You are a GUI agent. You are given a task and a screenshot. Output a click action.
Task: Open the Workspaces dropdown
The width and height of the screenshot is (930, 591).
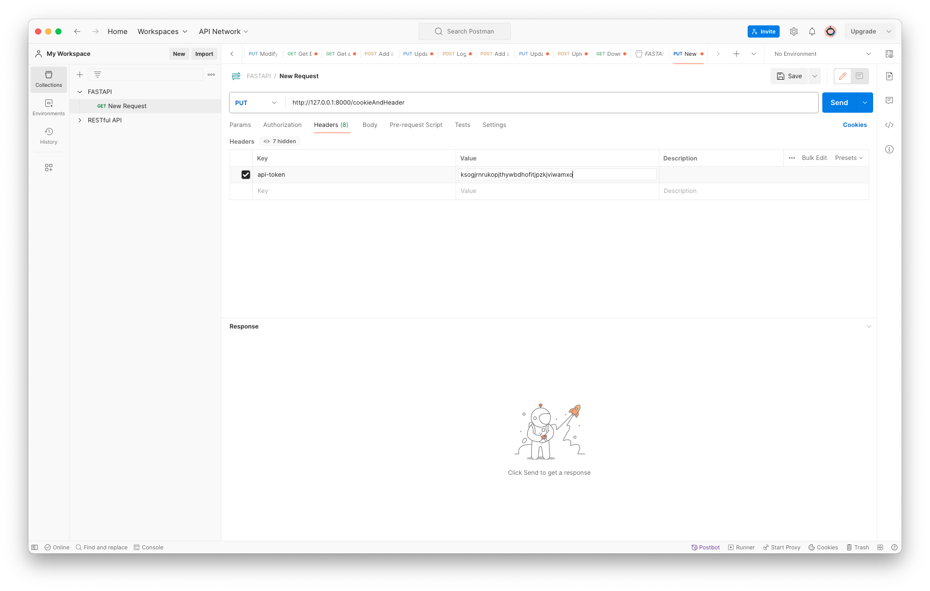pyautogui.click(x=163, y=31)
